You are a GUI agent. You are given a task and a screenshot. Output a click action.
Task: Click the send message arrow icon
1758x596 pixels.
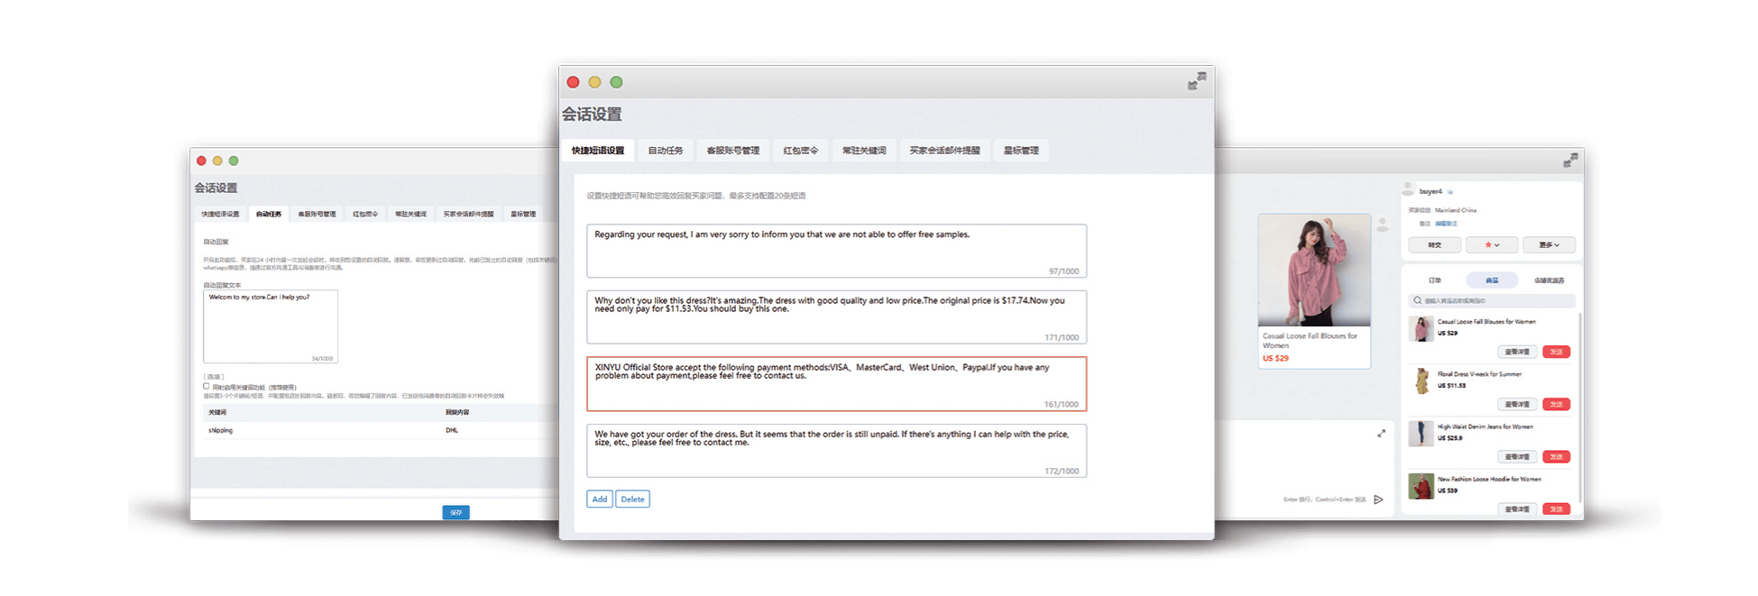pyautogui.click(x=1378, y=500)
